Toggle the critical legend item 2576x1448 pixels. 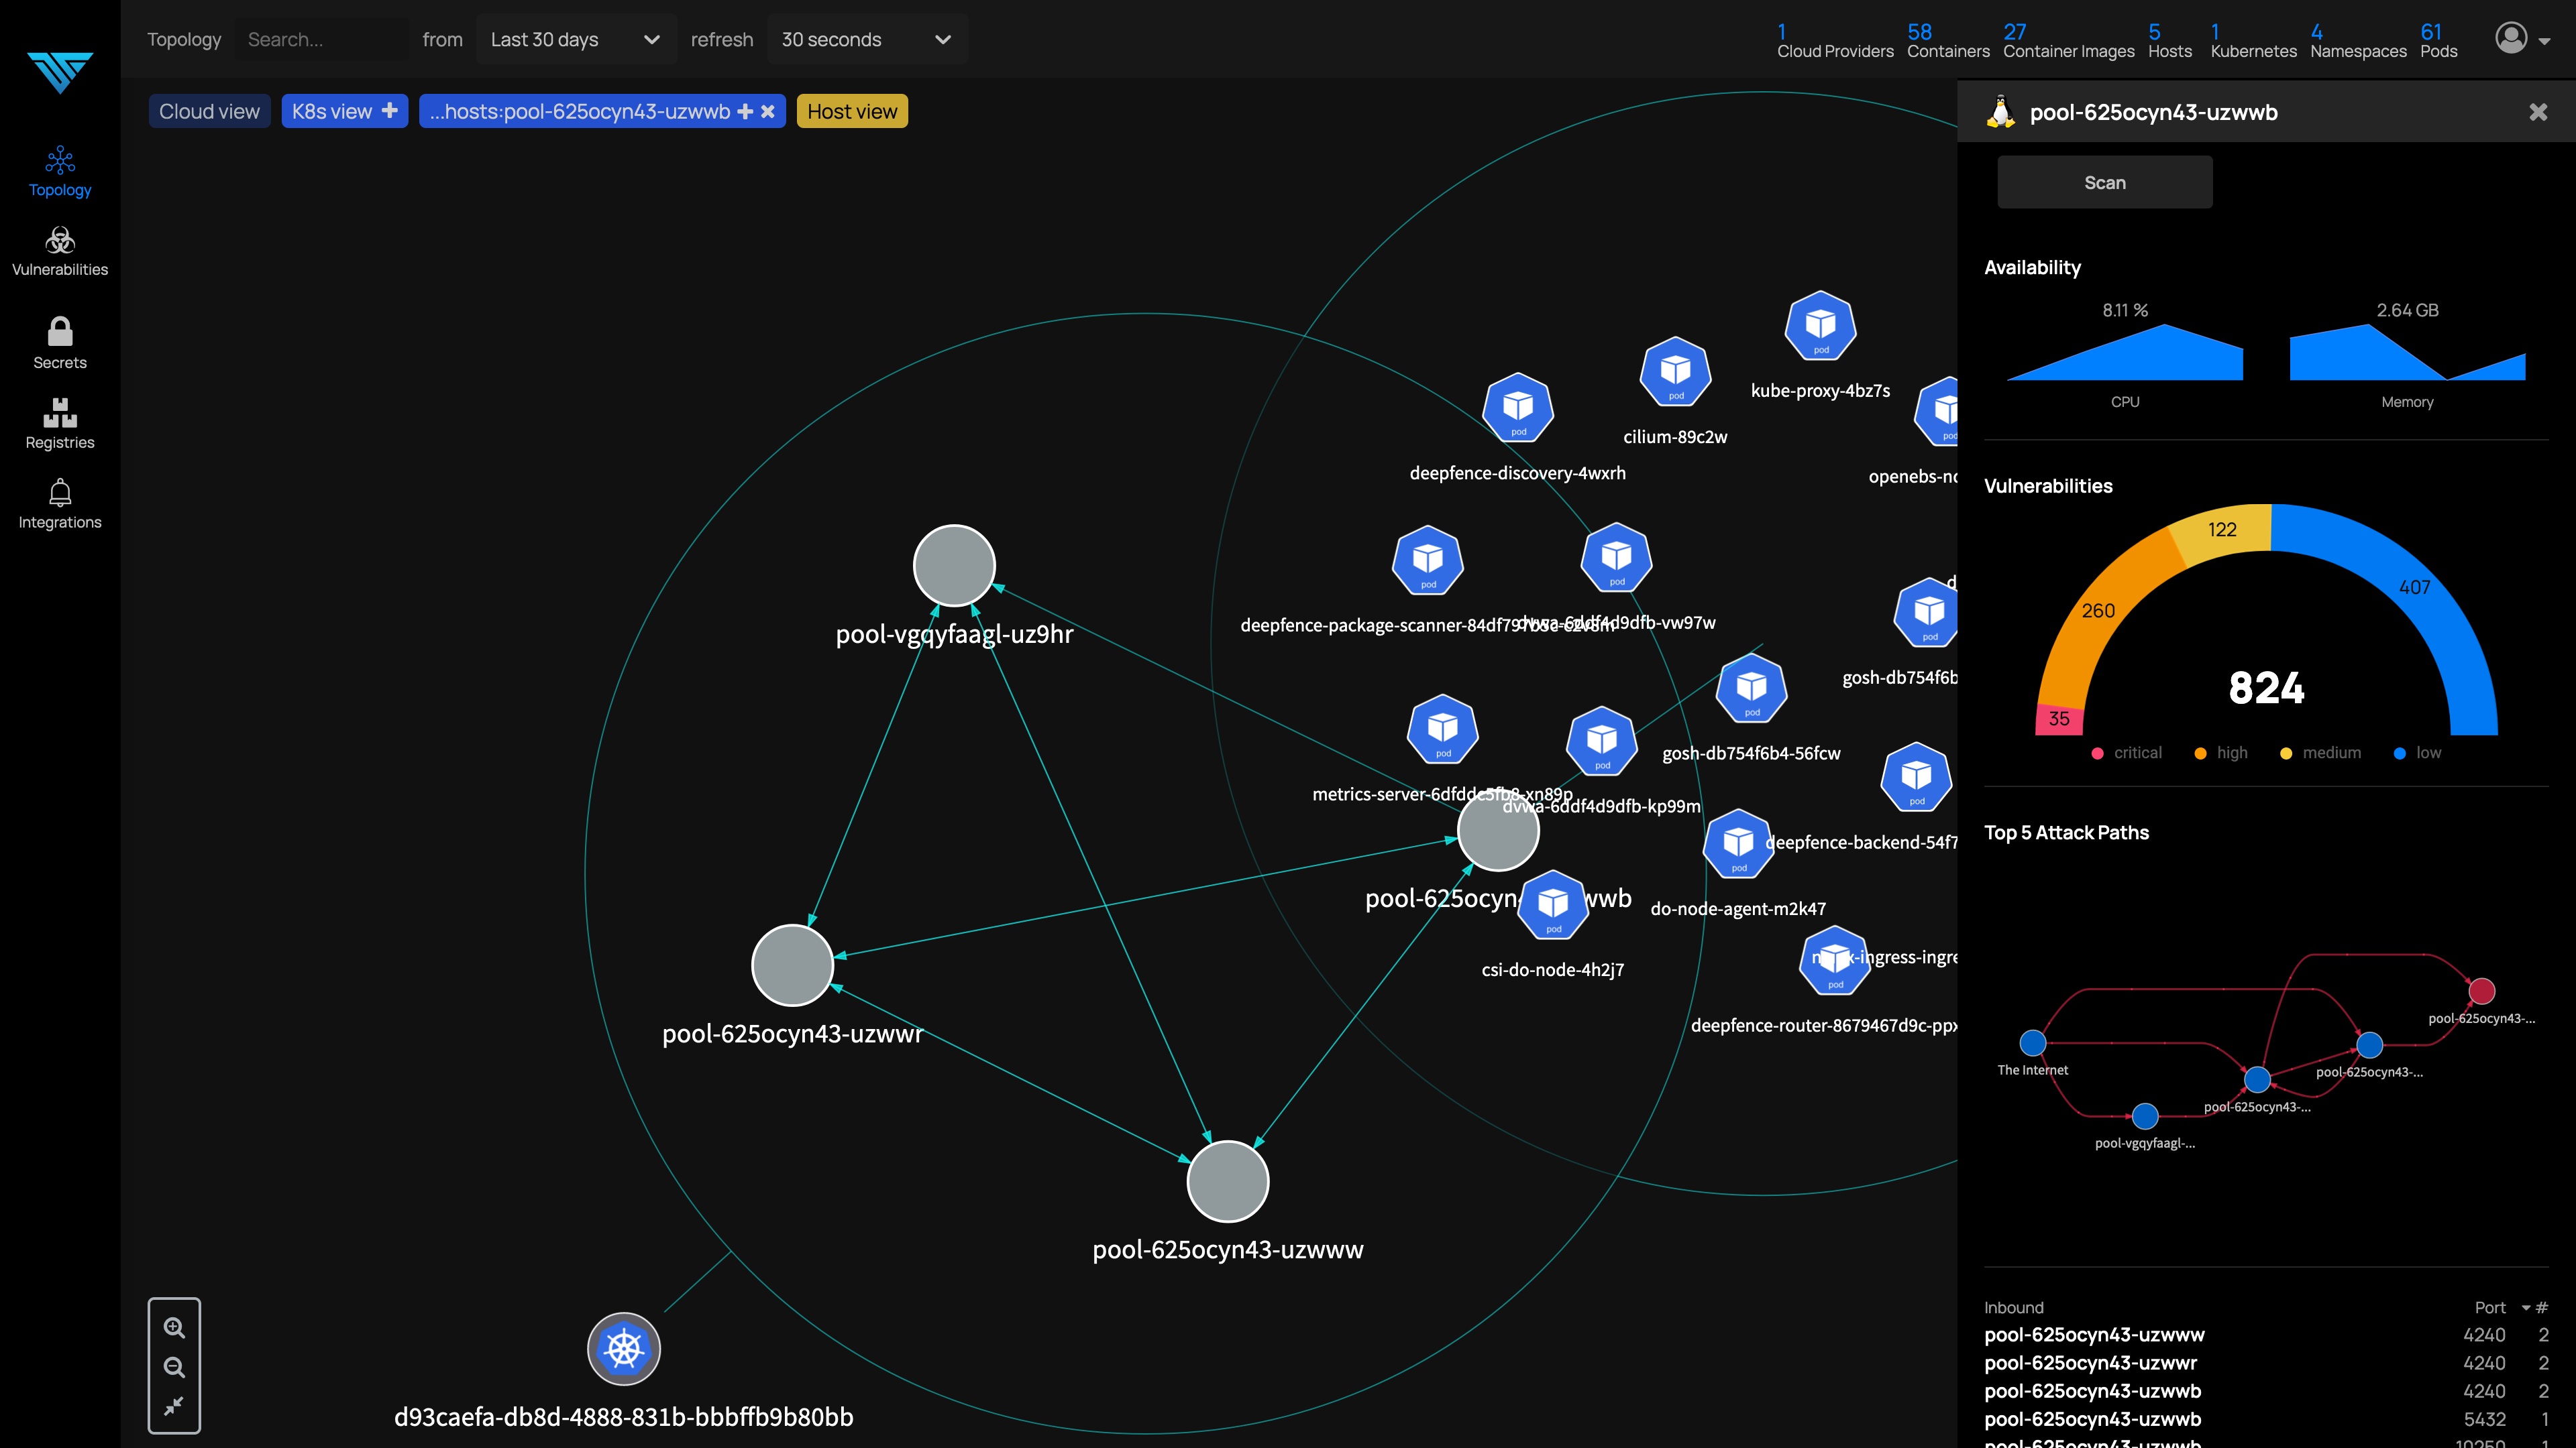pos(2126,752)
